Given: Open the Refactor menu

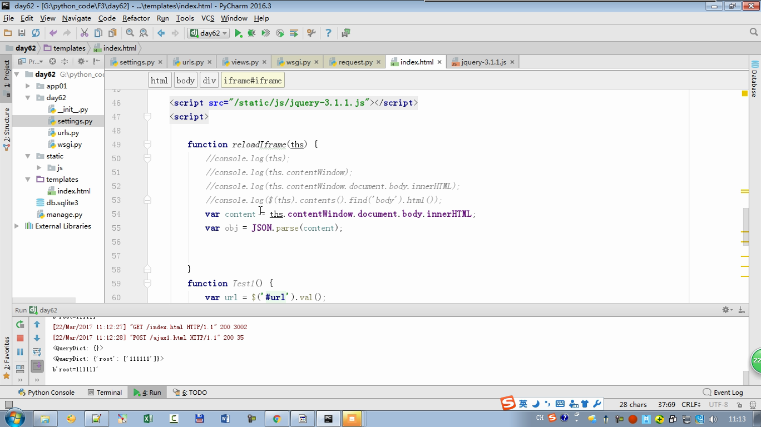Looking at the screenshot, I should tap(136, 18).
